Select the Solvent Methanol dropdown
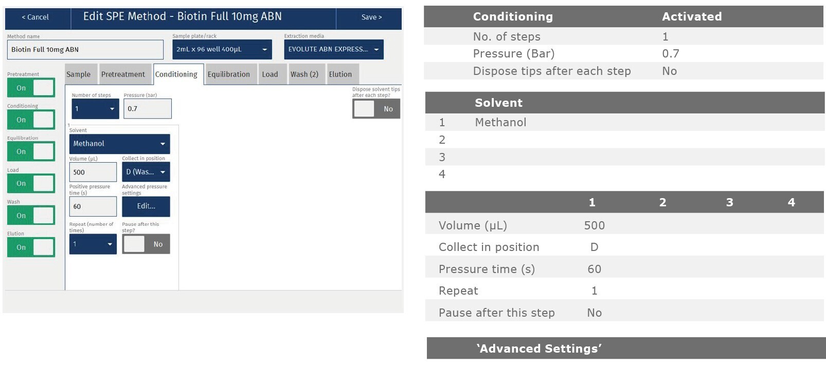 (x=119, y=144)
